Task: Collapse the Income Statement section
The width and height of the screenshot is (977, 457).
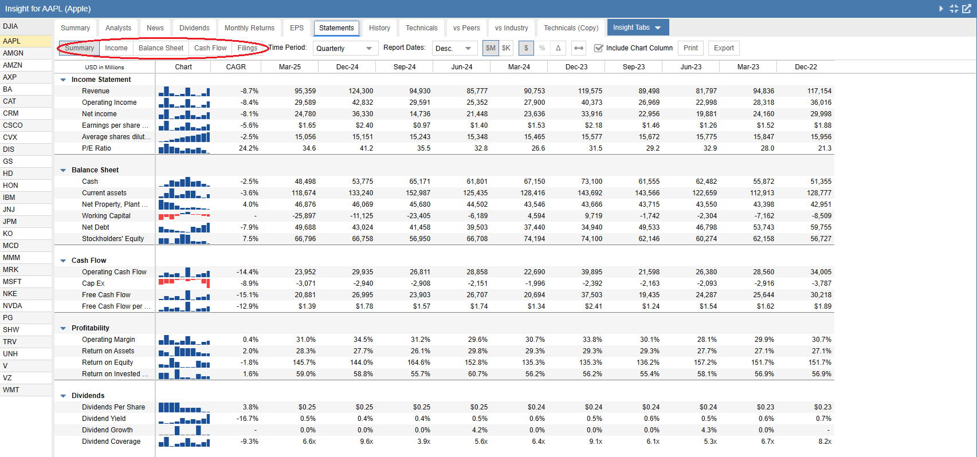Action: pos(63,80)
